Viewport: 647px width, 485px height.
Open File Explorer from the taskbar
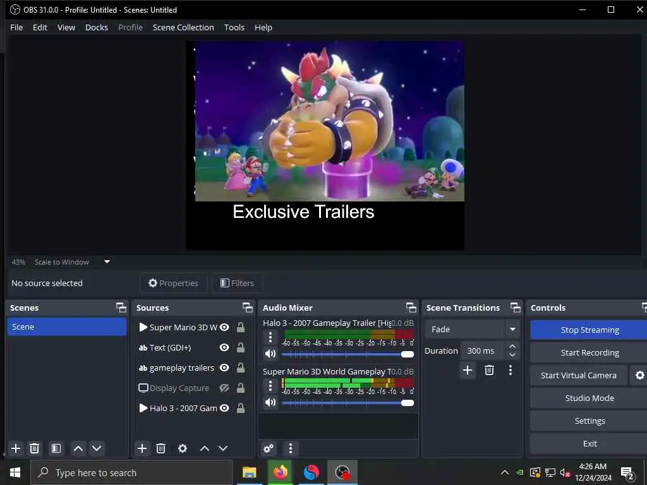(x=249, y=472)
